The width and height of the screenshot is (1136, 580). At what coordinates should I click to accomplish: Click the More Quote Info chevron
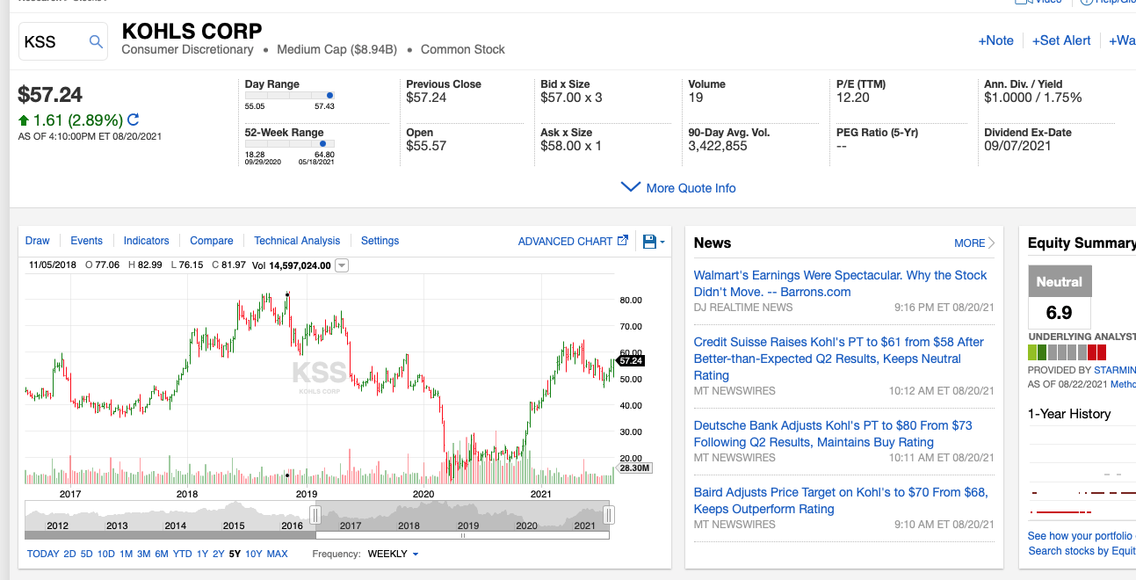pos(630,186)
